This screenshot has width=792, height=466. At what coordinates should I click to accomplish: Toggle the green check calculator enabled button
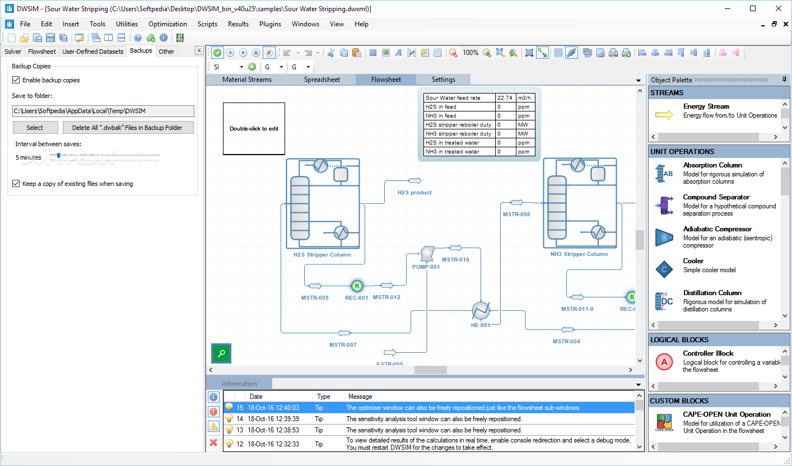point(217,53)
